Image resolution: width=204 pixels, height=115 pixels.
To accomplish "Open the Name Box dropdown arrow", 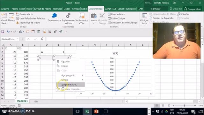I will [18, 39].
